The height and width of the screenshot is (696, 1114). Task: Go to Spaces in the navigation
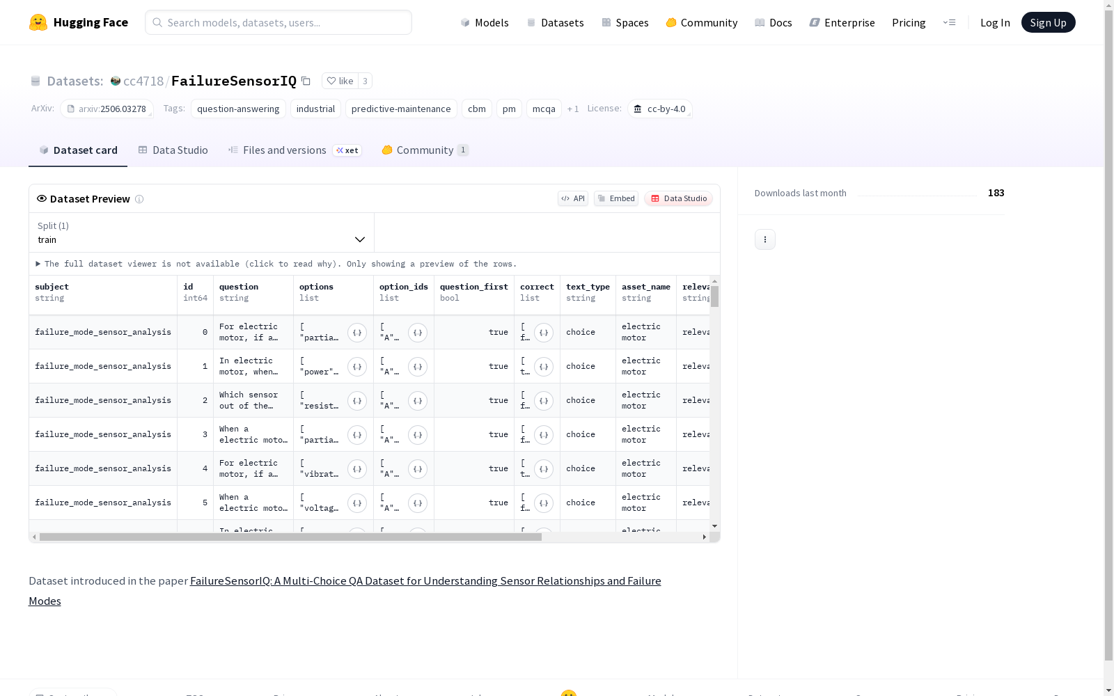625,22
